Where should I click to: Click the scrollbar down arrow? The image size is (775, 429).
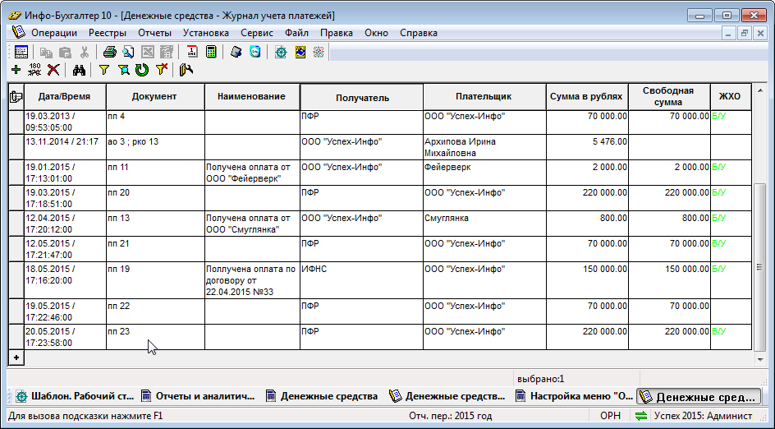[759, 360]
